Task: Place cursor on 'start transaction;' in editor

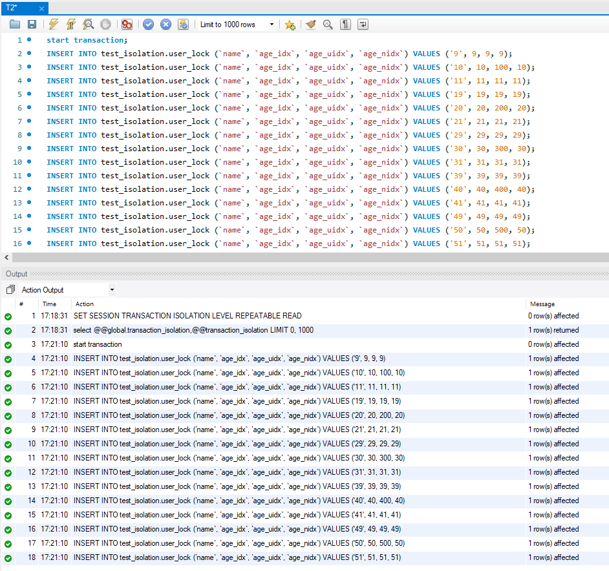Action: coord(87,40)
